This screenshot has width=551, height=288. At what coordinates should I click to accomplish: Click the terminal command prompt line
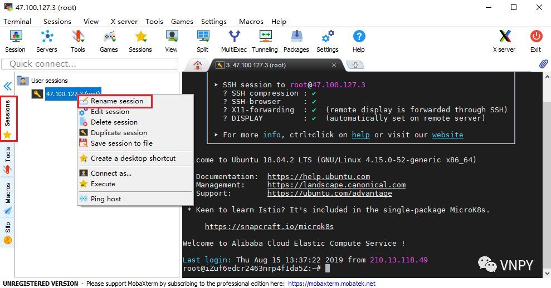click(256, 269)
